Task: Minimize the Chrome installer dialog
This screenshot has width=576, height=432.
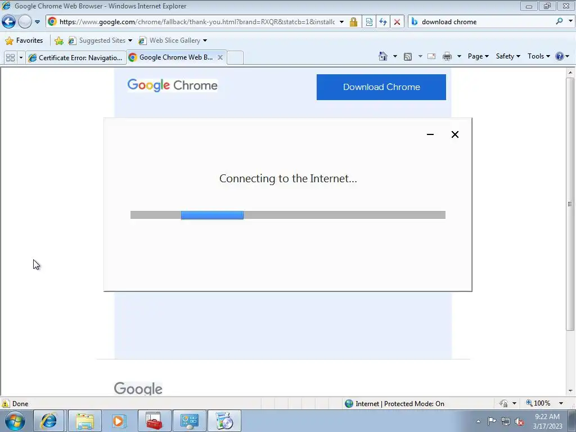Action: pyautogui.click(x=430, y=134)
